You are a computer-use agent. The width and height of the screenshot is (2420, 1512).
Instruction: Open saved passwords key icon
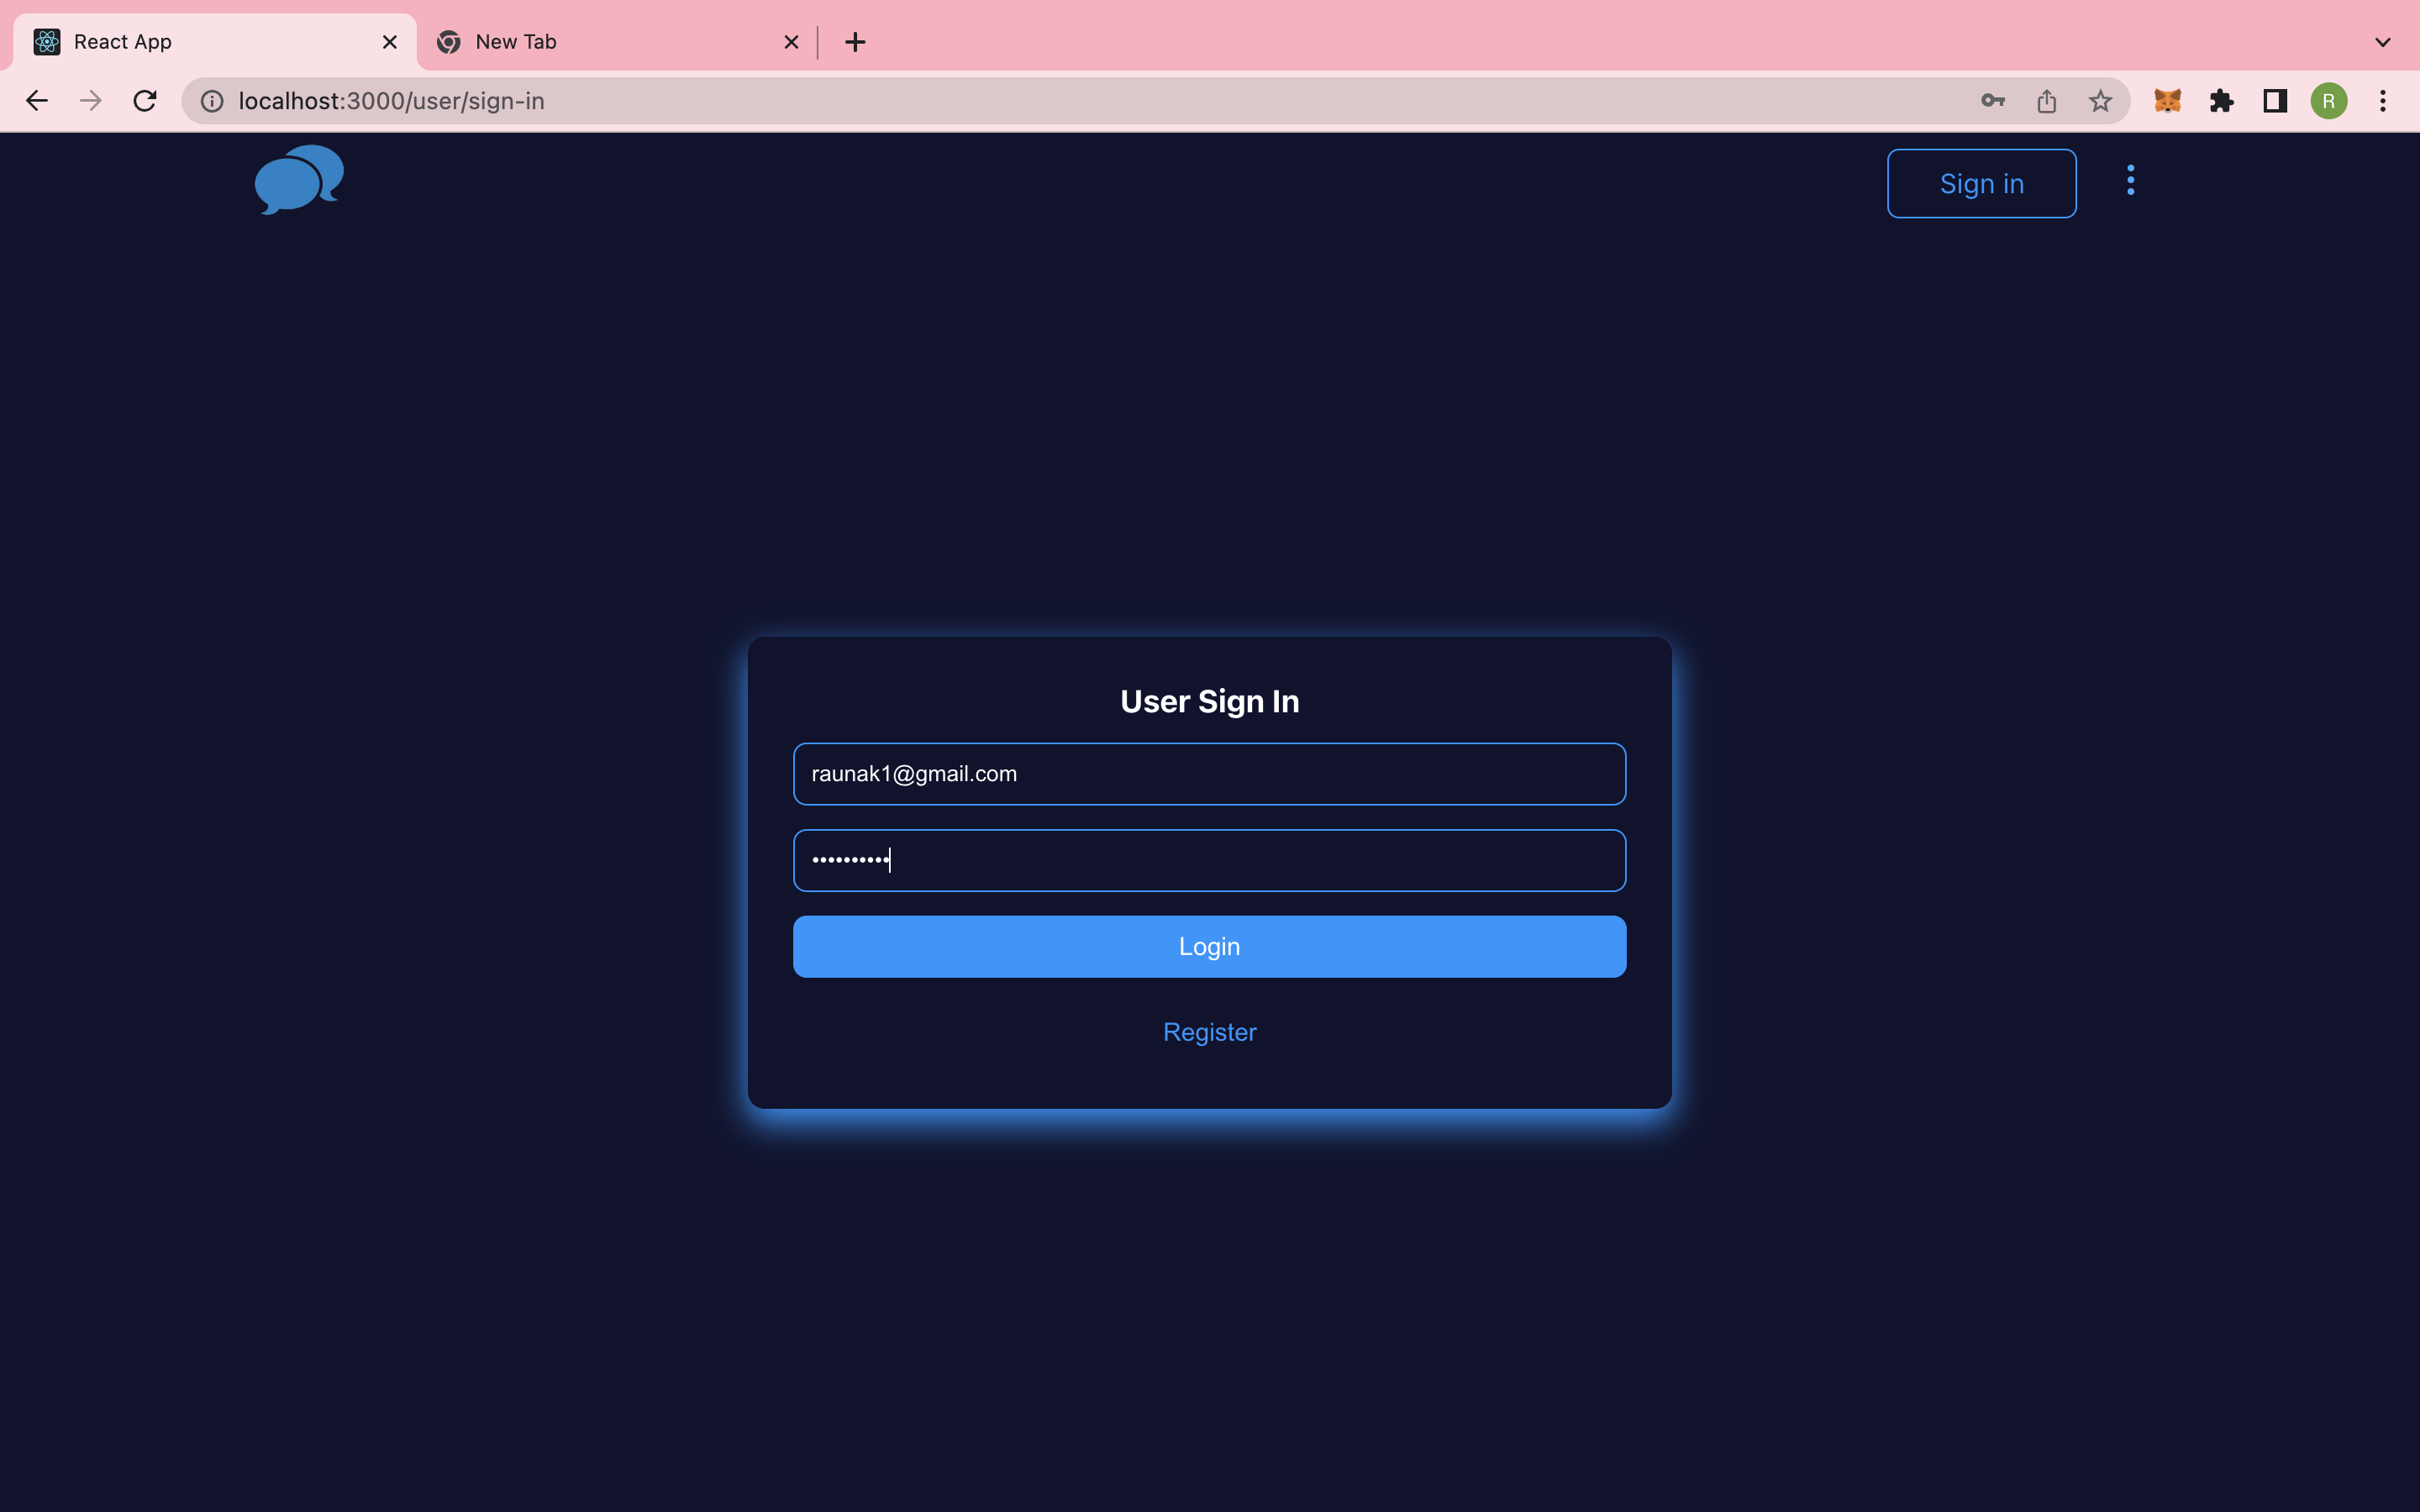[x=1992, y=101]
